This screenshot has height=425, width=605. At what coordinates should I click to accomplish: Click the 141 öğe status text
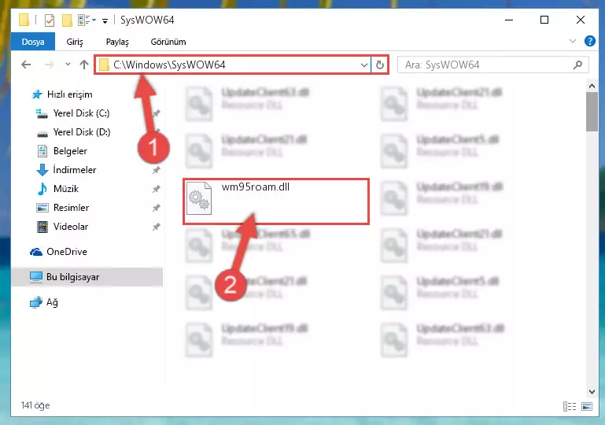[35, 405]
